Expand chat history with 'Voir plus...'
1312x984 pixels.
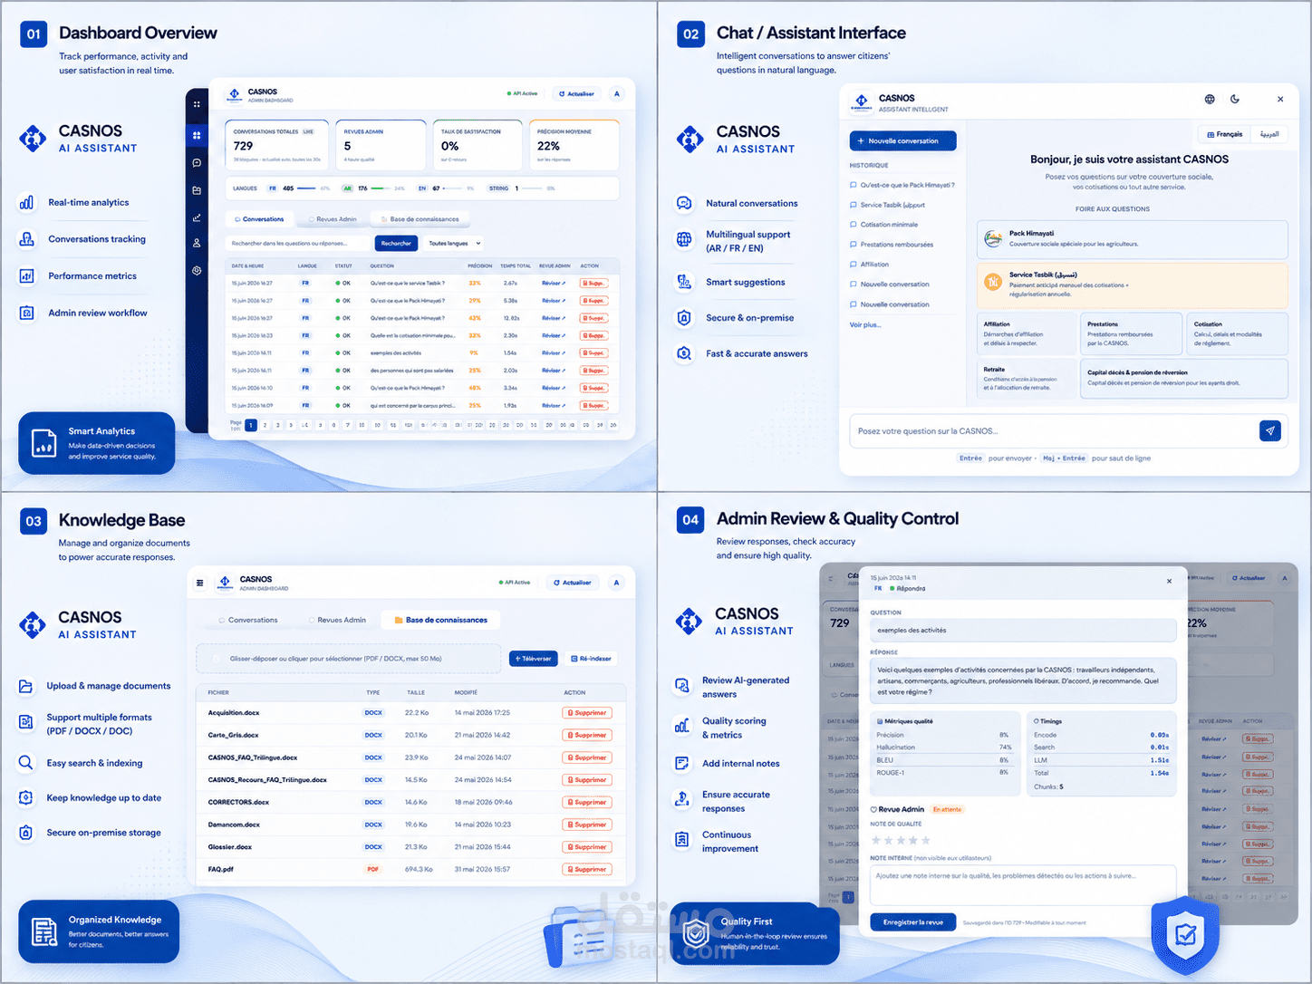tap(865, 324)
